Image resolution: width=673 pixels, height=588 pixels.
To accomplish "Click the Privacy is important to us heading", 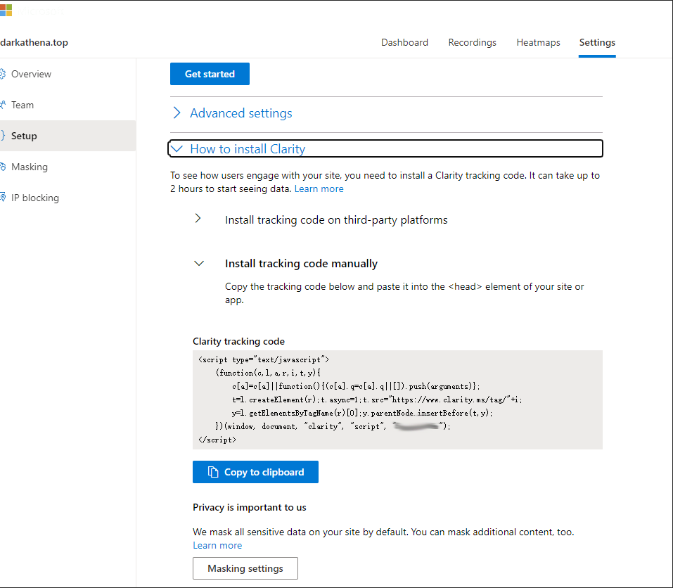I will [x=250, y=507].
